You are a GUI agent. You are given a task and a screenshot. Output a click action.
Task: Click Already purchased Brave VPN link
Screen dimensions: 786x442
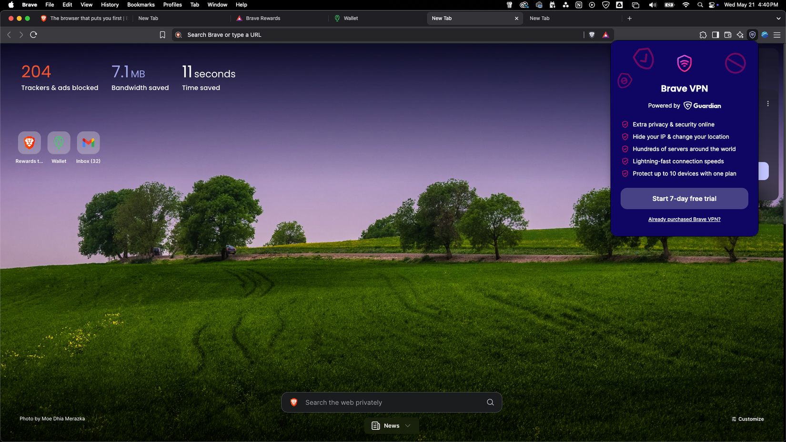click(684, 219)
